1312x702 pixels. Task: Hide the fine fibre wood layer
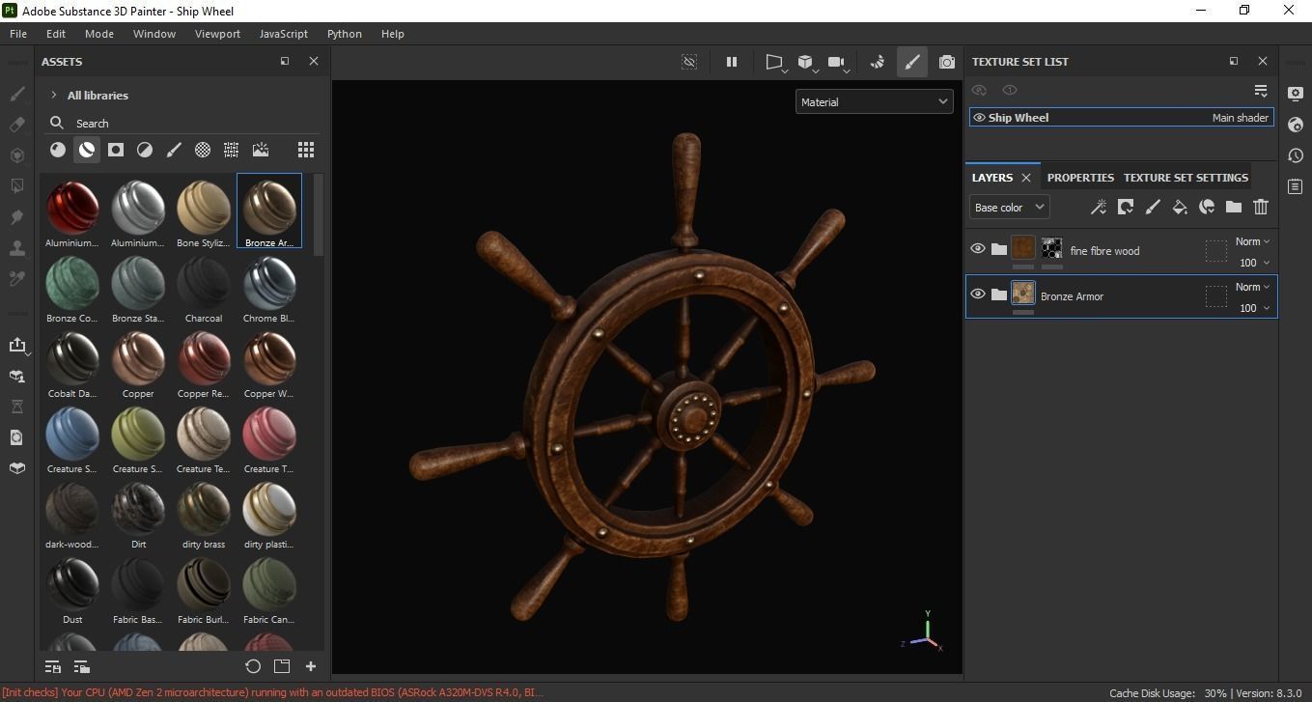pos(978,249)
